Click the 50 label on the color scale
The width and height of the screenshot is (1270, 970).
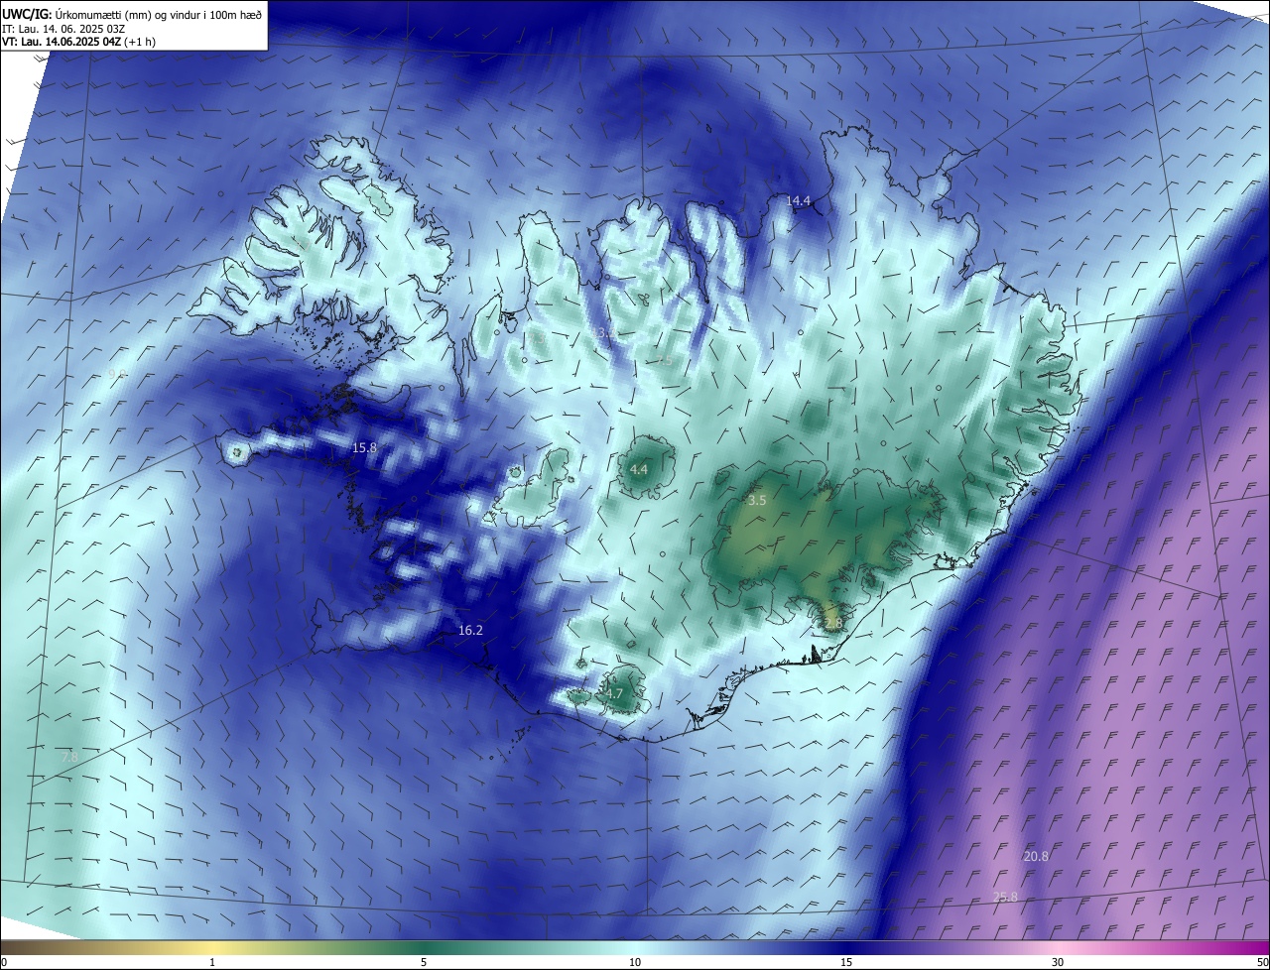[1262, 963]
